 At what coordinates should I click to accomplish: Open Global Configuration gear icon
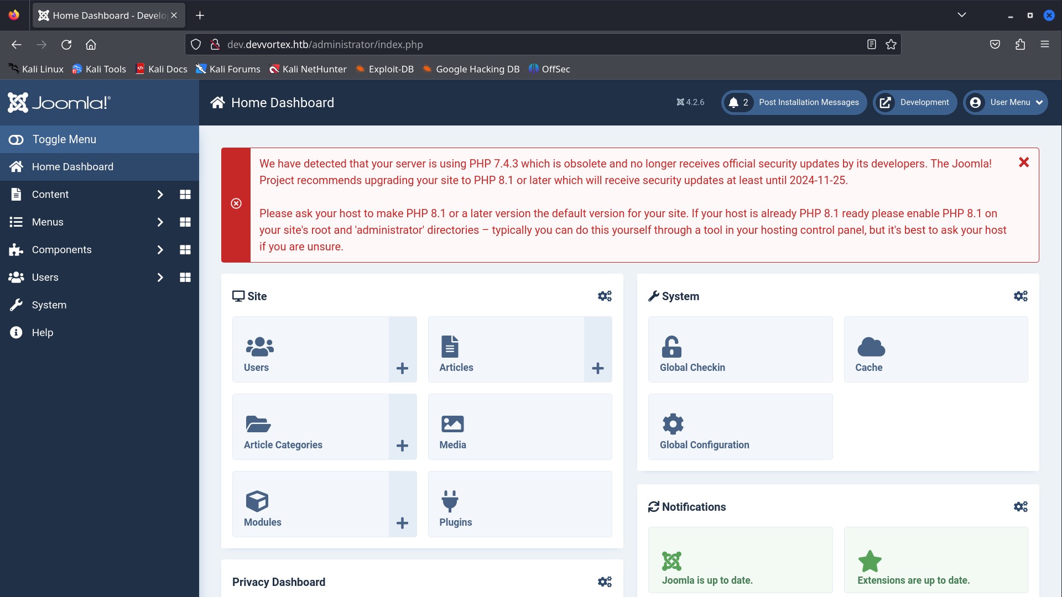click(x=673, y=424)
